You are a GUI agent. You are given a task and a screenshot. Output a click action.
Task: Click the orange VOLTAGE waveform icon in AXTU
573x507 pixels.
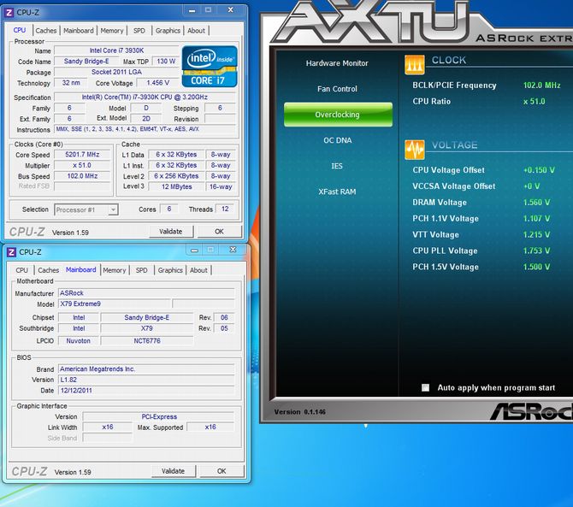[415, 150]
